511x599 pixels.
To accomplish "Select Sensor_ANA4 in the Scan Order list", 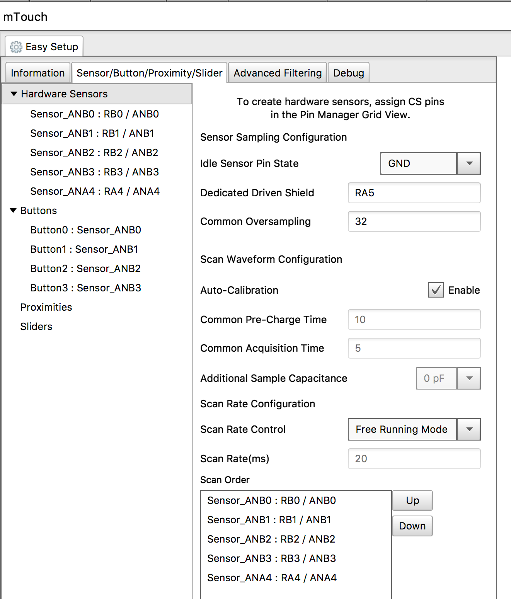I will pos(271,578).
